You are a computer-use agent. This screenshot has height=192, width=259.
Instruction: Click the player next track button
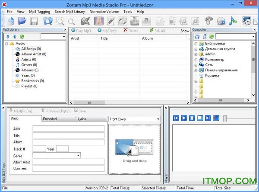pos(208,118)
